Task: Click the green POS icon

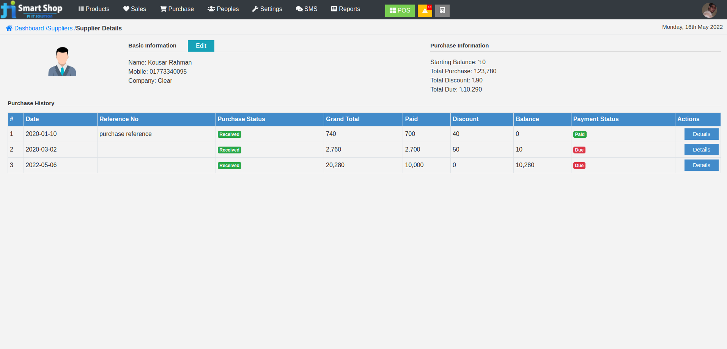Action: pyautogui.click(x=393, y=10)
